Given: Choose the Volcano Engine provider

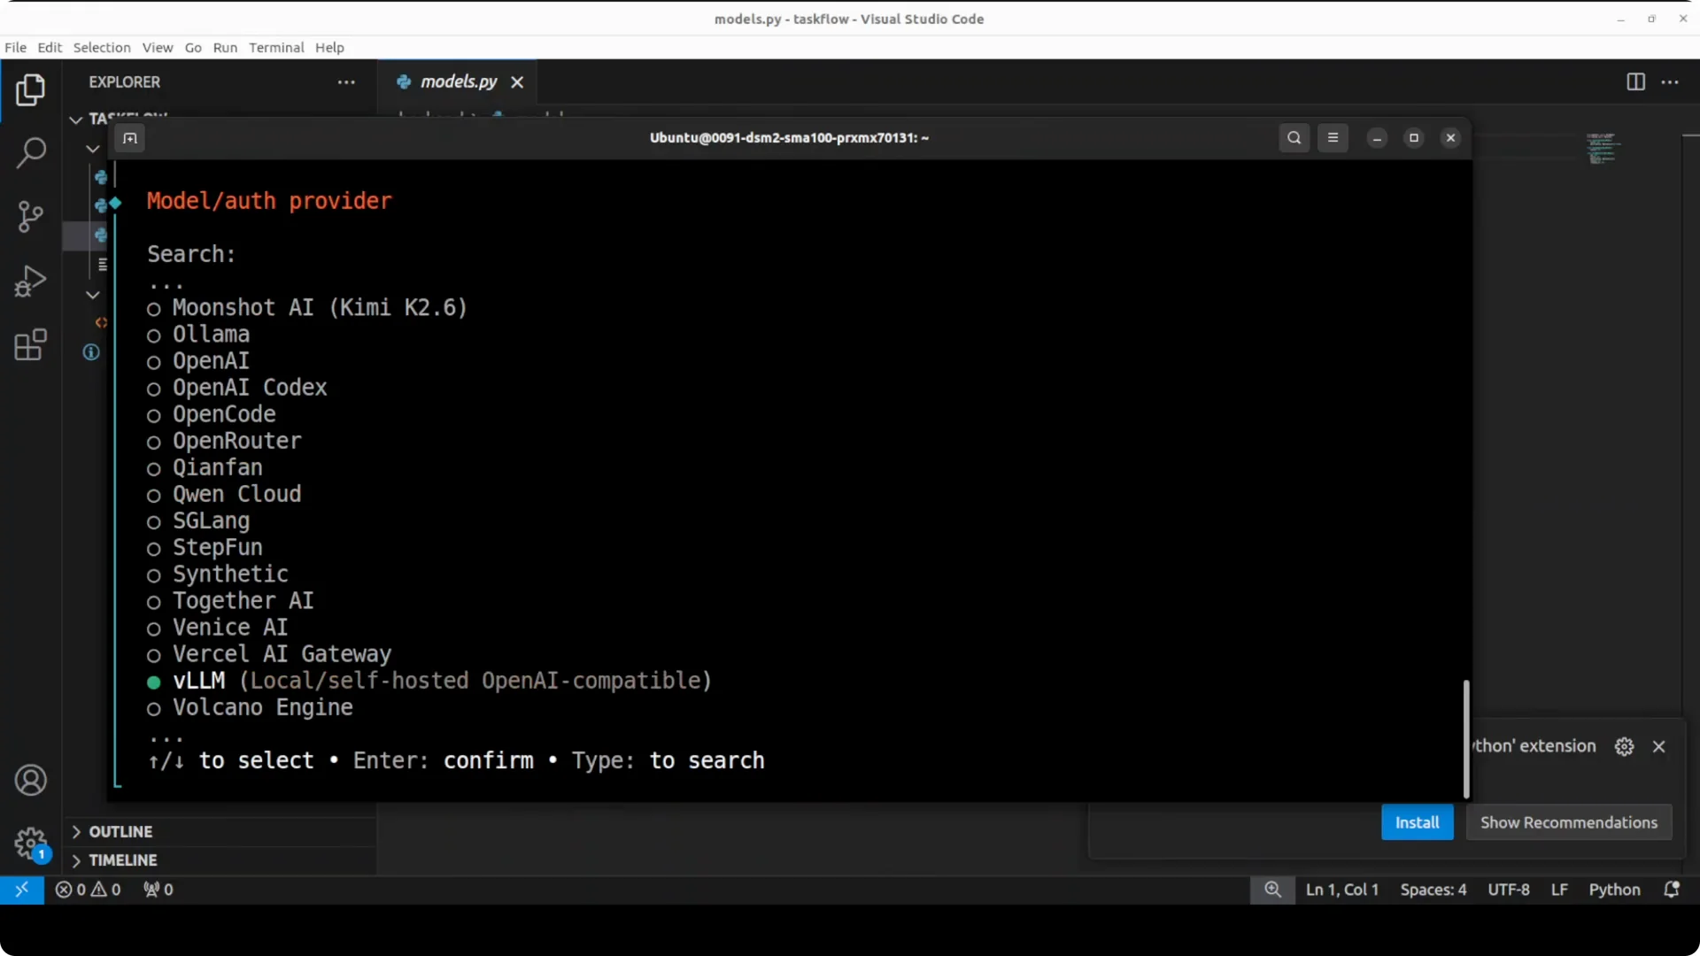Looking at the screenshot, I should point(250,707).
